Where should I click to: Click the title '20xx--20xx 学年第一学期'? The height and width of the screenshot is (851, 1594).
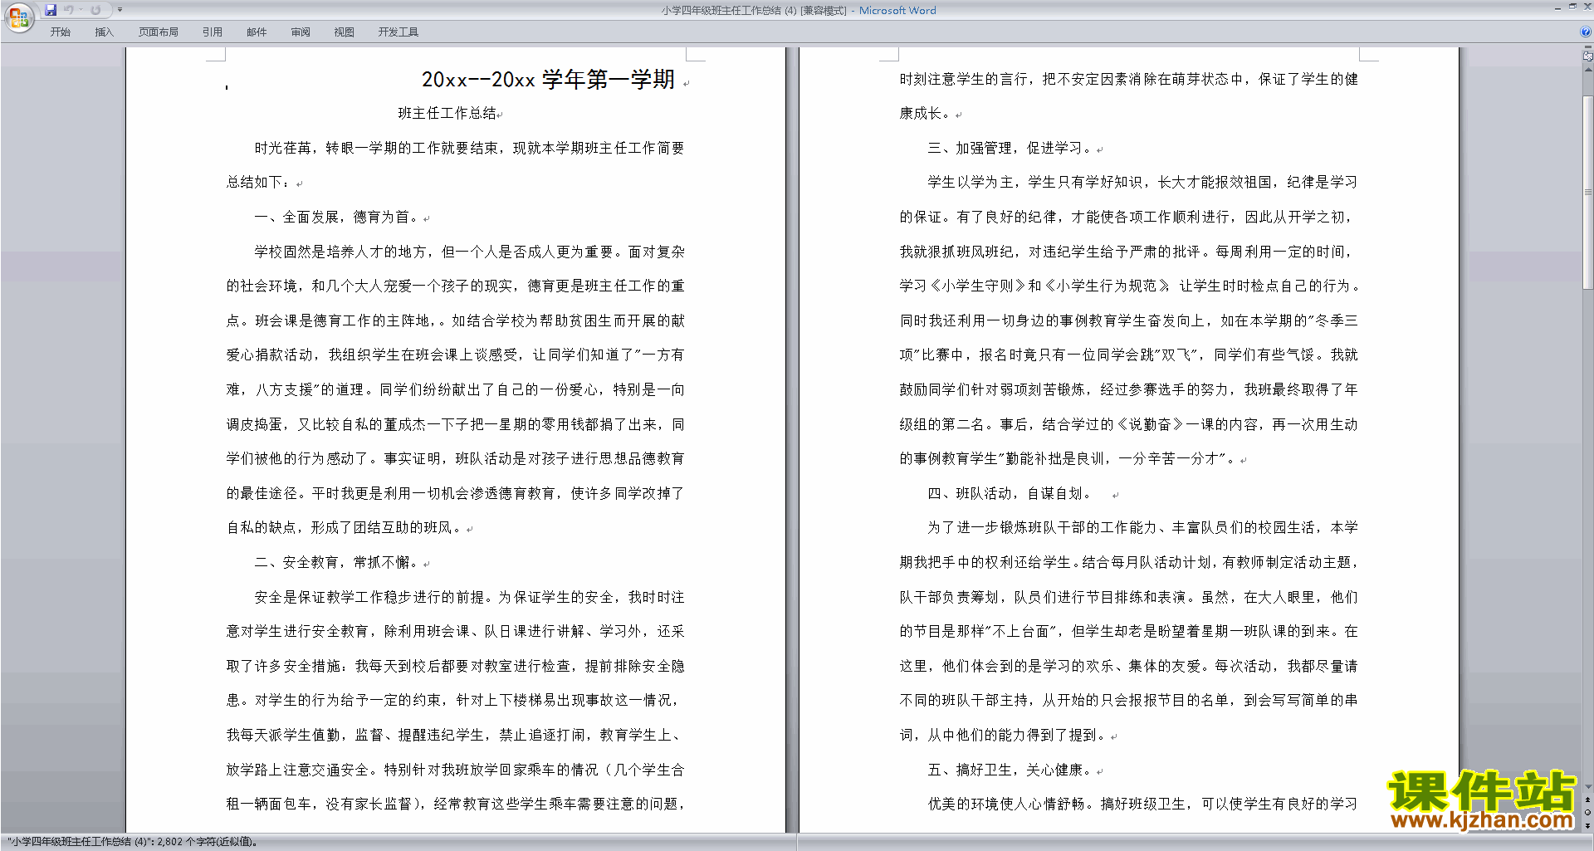[548, 80]
